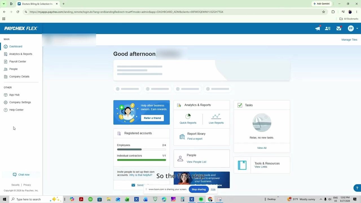This screenshot has height=203, width=361.
Task: Click the people directory icon in header
Action: click(x=327, y=28)
